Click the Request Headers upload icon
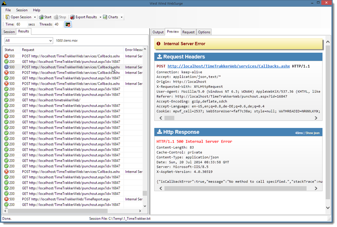 click(x=160, y=57)
